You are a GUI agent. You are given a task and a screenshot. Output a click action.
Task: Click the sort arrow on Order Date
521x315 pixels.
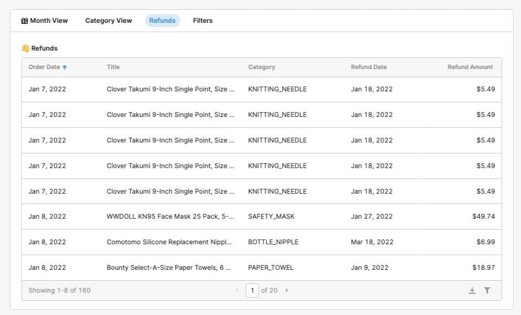[x=65, y=66]
